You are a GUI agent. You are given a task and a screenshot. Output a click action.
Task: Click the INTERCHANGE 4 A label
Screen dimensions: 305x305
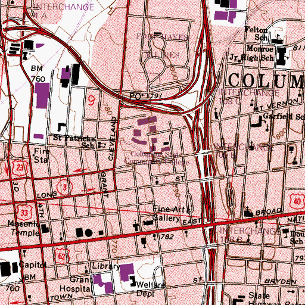(63, 11)
